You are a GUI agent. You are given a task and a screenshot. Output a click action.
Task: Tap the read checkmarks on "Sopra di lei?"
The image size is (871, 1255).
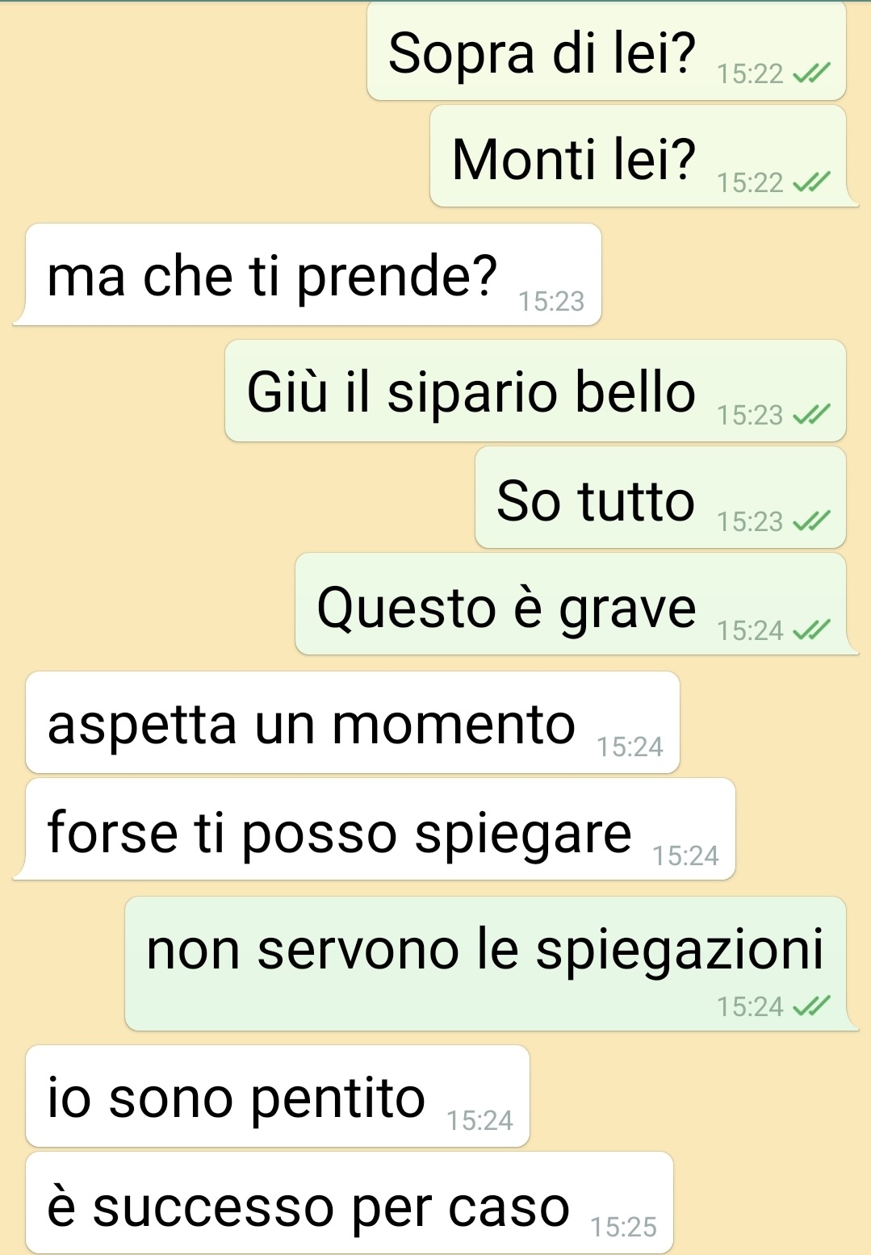click(810, 74)
